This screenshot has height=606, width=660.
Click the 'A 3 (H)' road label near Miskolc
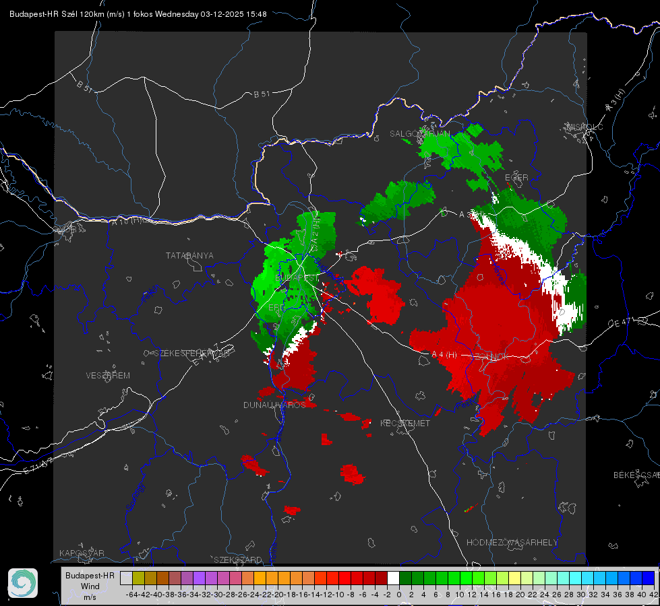coord(616,100)
